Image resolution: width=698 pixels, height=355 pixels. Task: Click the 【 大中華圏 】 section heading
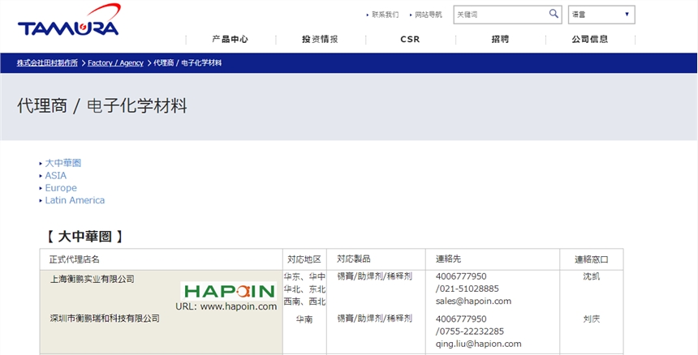(x=84, y=237)
